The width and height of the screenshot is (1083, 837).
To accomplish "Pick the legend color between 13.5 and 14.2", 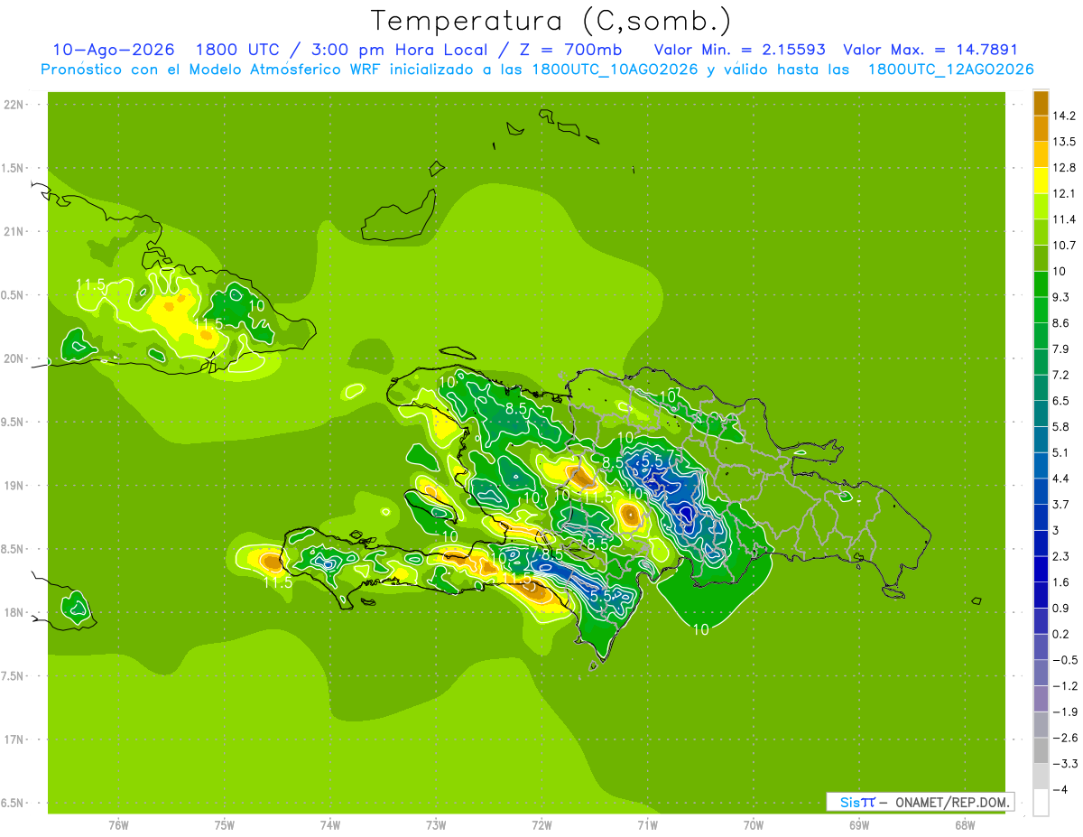I will [x=1041, y=128].
